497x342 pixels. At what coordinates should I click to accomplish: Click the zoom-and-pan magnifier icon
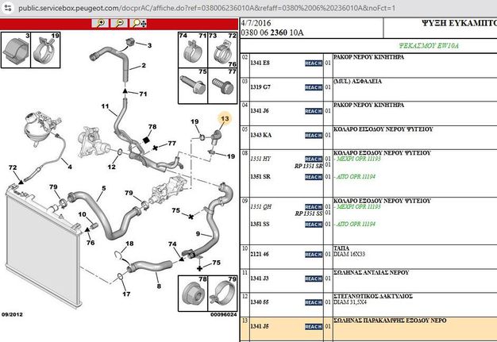point(139,23)
